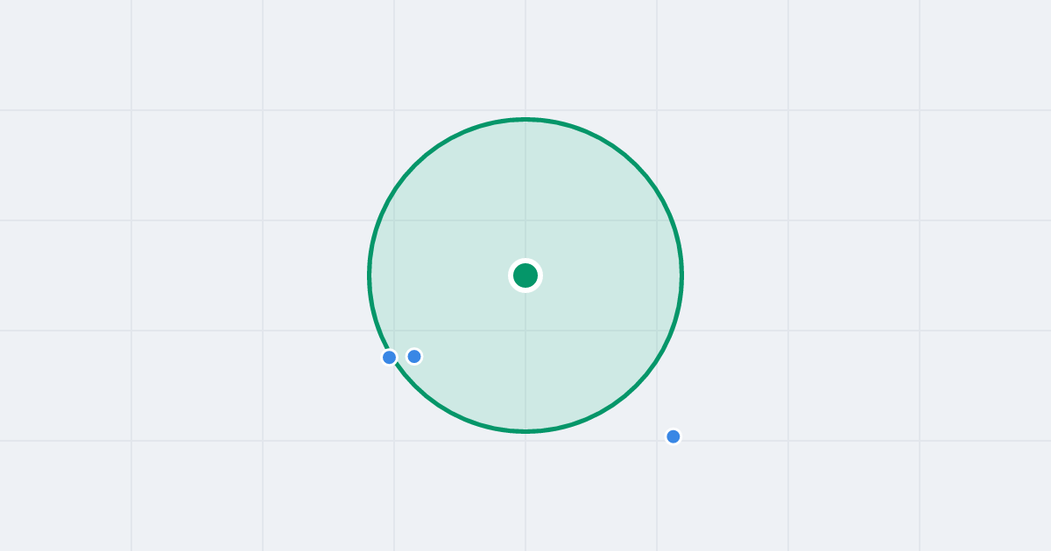Click the green center marker of the circle
The width and height of the screenshot is (1051, 551).
coord(525,275)
